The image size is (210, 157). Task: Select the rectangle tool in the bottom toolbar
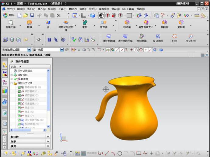139,153
